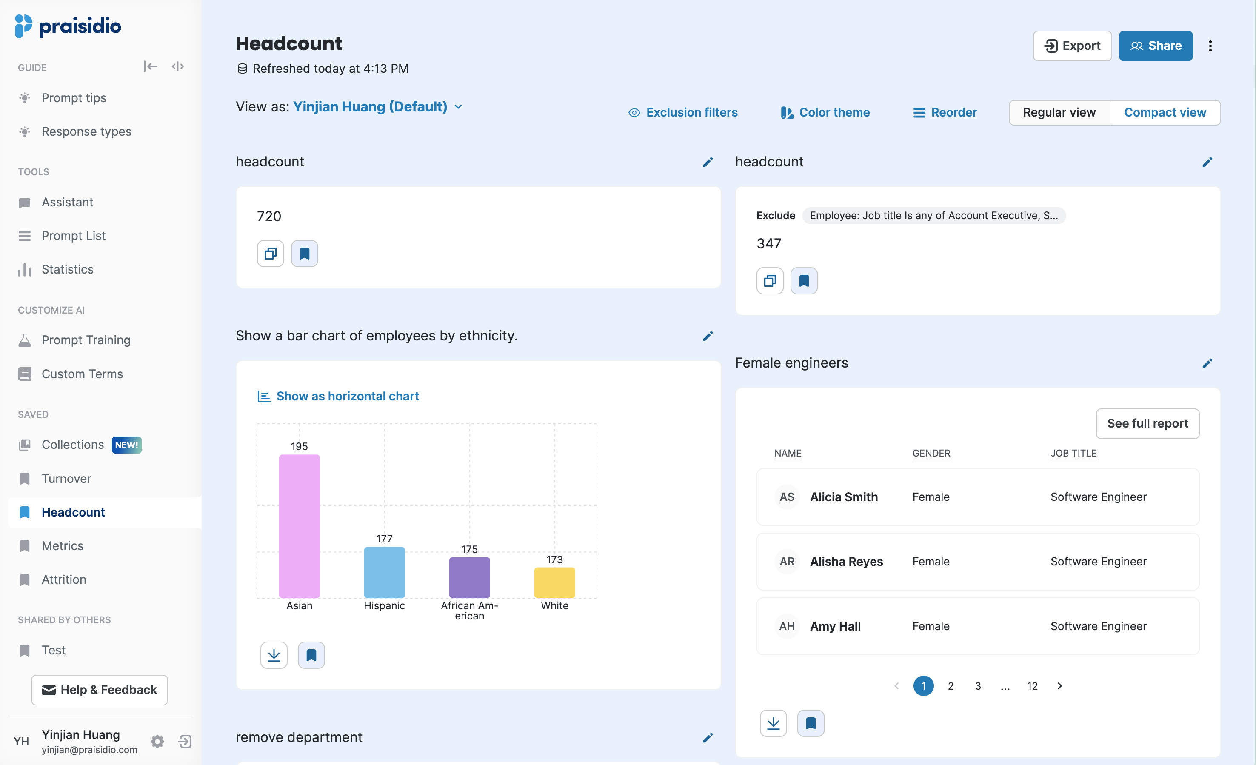Copy the 720 headcount result
Viewport: 1256px width, 765px height.
[270, 253]
